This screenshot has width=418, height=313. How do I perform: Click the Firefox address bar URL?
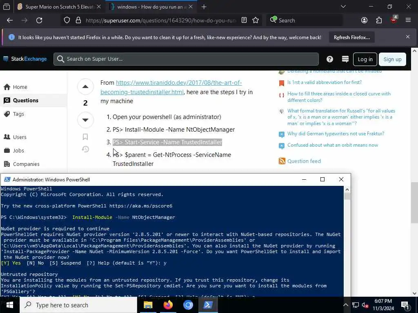pos(160,20)
